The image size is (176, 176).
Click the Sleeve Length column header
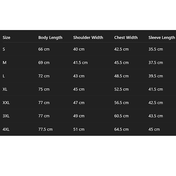(x=162, y=38)
